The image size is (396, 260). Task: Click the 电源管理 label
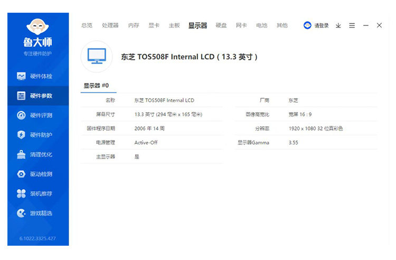coord(105,143)
